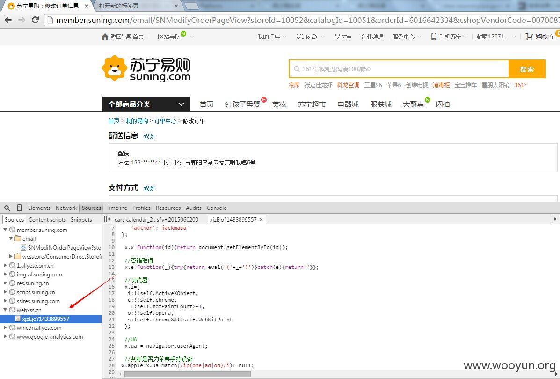
Task: Click the orange 搜索 button
Action: point(527,69)
